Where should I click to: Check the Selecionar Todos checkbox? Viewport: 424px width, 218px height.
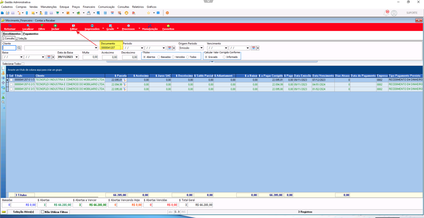point(23,64)
